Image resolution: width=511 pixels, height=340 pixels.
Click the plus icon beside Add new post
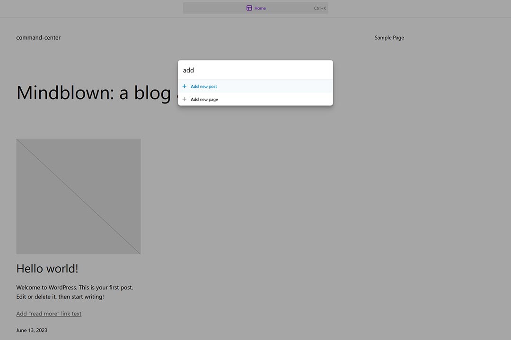click(x=184, y=86)
